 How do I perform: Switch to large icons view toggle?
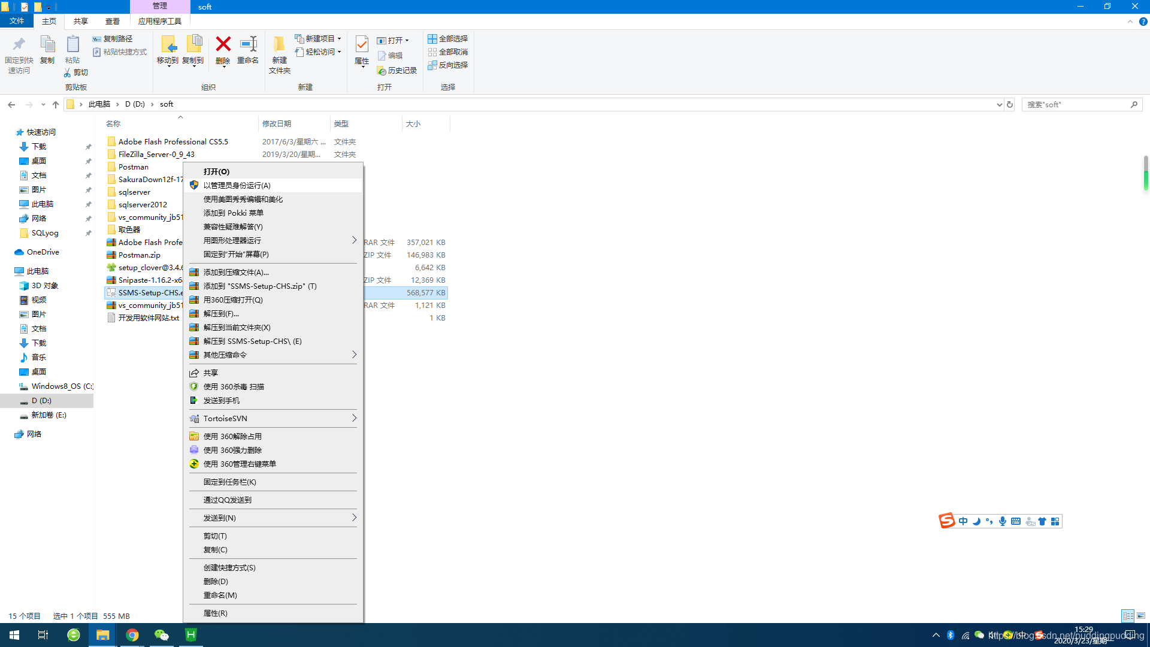1141,616
